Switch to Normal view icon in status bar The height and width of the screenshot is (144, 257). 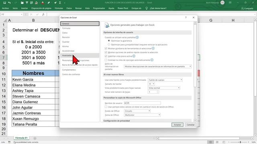(x=210, y=142)
